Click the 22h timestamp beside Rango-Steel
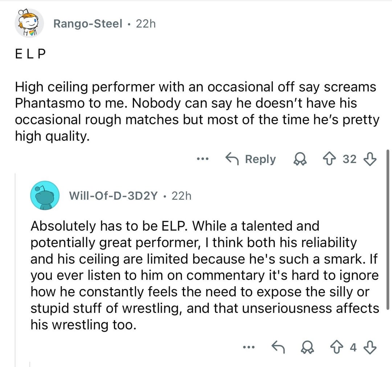This screenshot has width=392, height=367. point(145,24)
